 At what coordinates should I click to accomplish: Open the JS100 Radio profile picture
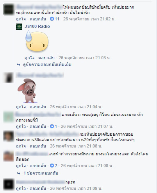[19, 27]
